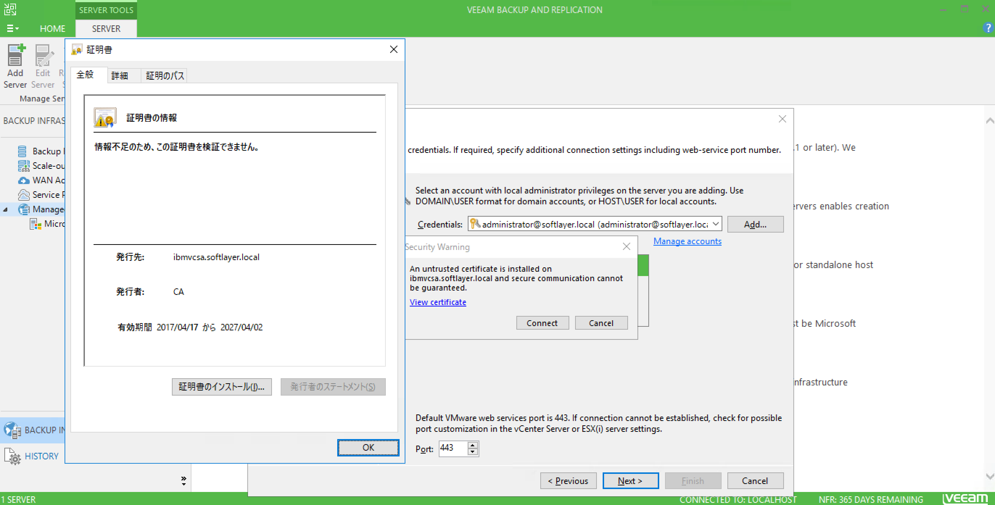Switch to the 詳細 certificate tab
Image resolution: width=995 pixels, height=505 pixels.
pos(123,75)
